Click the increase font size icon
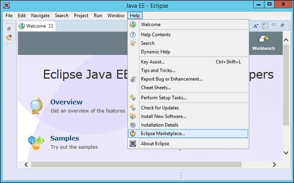The width and height of the screenshot is (294, 183). click(256, 26)
